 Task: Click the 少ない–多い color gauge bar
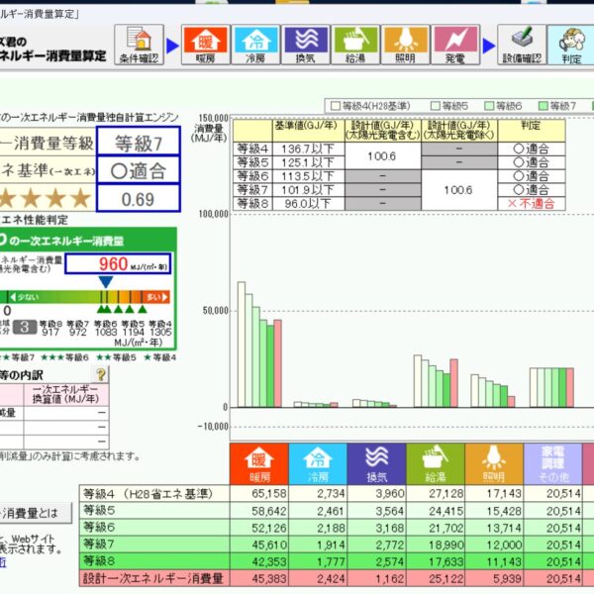pyautogui.click(x=85, y=297)
